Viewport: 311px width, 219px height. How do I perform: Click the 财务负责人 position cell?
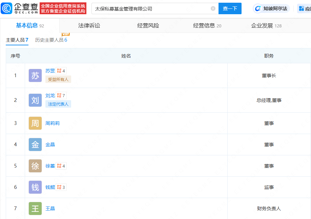269,209
